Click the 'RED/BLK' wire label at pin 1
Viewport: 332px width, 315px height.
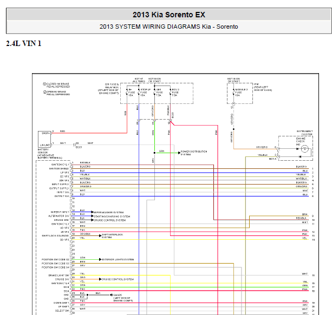[85, 163]
